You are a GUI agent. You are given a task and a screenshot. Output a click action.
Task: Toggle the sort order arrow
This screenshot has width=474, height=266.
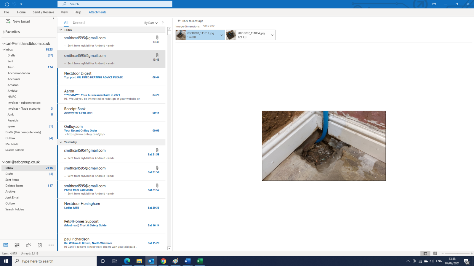[163, 23]
